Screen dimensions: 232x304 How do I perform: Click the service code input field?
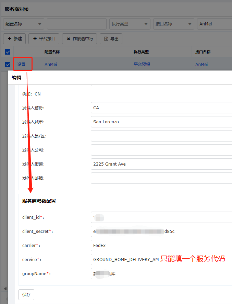pyautogui.click(x=126, y=259)
